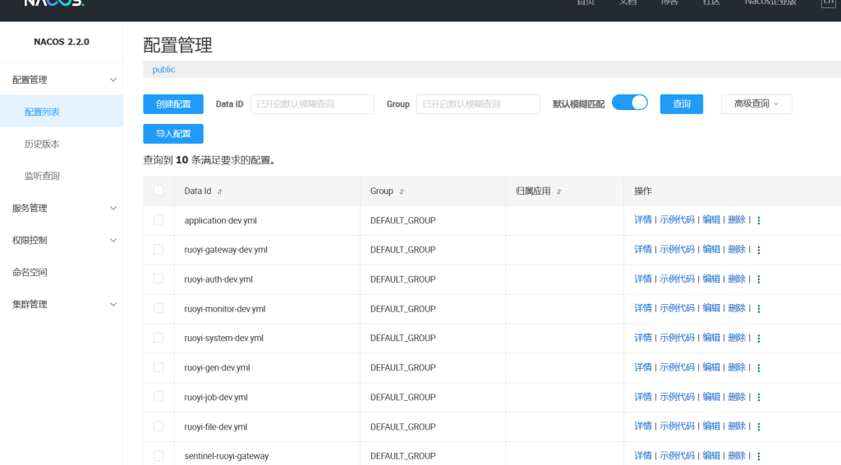Screen dimensions: 841x465
Task: Click 编辑 link for ruoyi-file-dev.yml
Action: coord(711,426)
